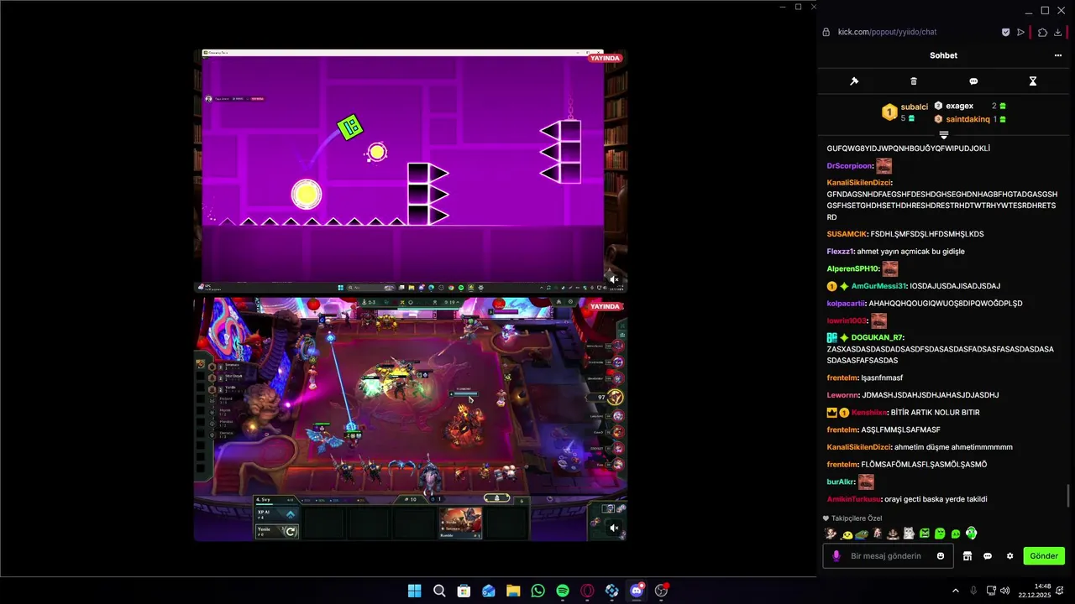Open the browser extensions cube icon
This screenshot has width=1075, height=604.
pyautogui.click(x=1042, y=32)
